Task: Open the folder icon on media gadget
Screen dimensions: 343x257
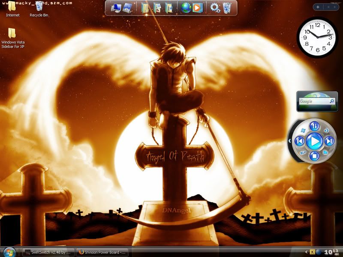Action: (x=325, y=152)
